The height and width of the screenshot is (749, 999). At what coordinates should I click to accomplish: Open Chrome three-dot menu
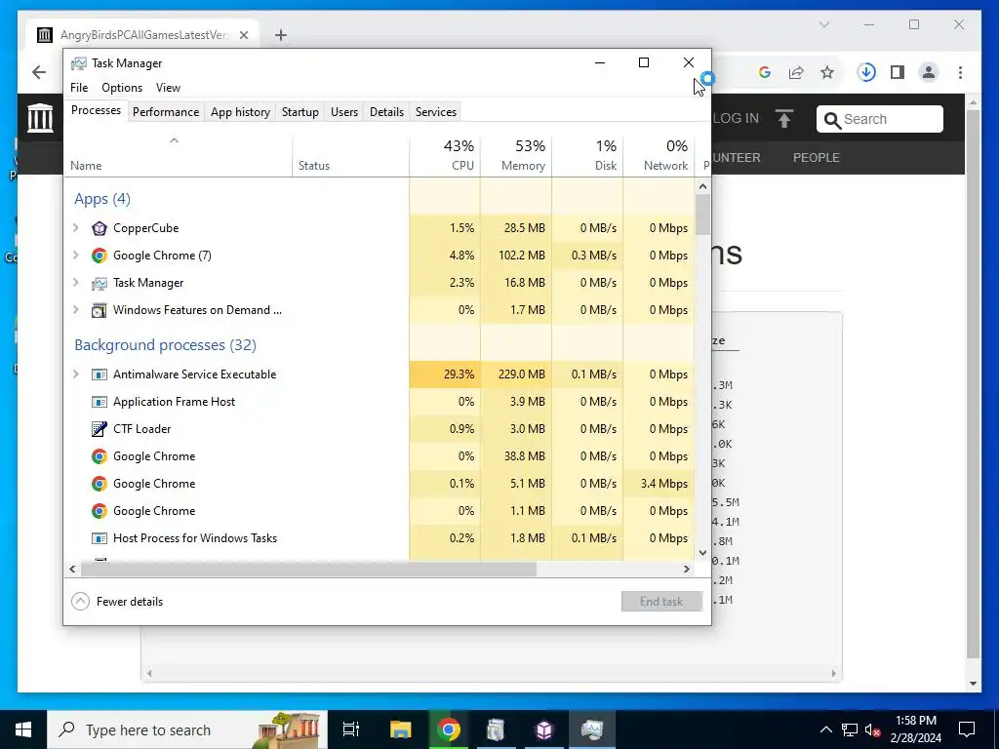pyautogui.click(x=960, y=72)
